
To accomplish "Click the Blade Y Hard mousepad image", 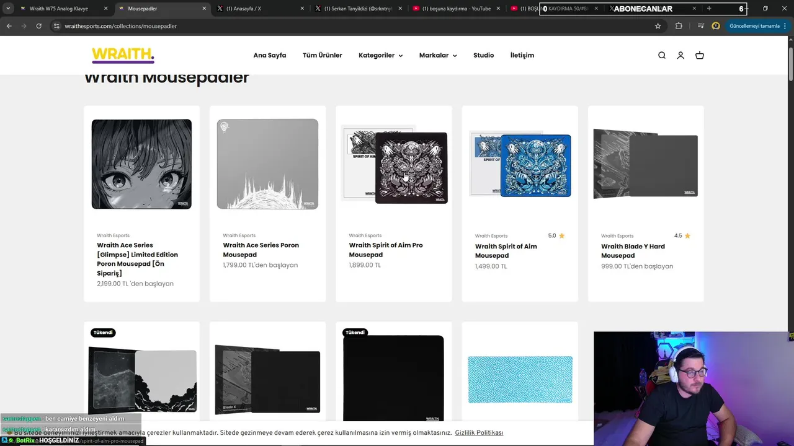I will [646, 164].
